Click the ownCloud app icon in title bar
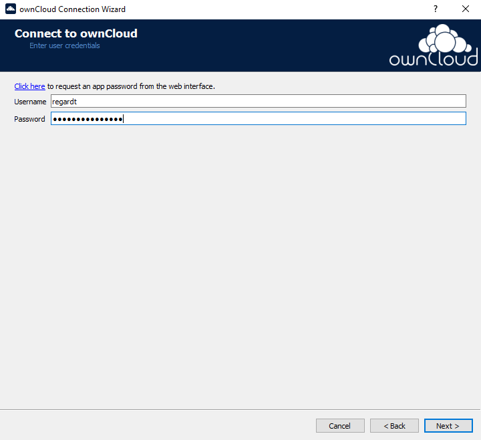The height and width of the screenshot is (440, 481). coord(11,9)
